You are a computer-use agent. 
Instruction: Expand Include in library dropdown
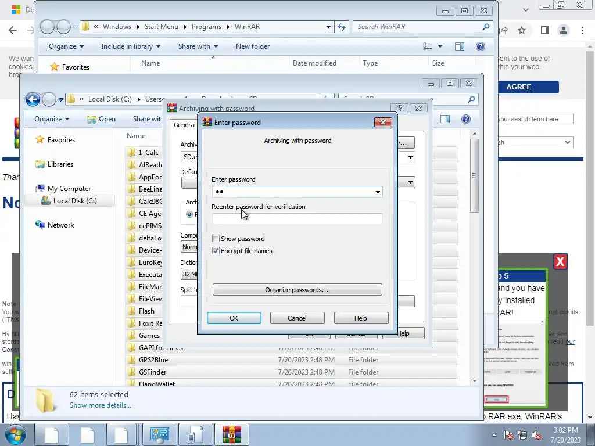pyautogui.click(x=131, y=46)
